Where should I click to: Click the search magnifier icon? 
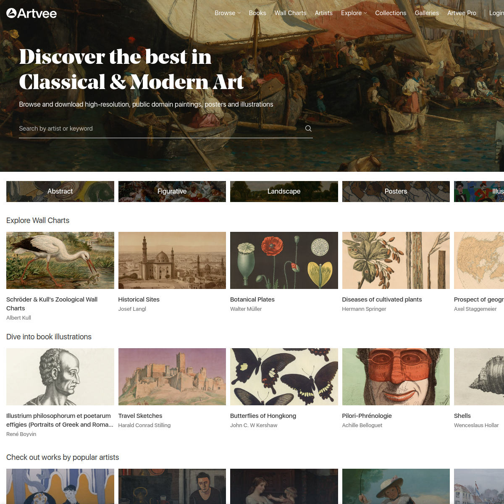click(308, 129)
